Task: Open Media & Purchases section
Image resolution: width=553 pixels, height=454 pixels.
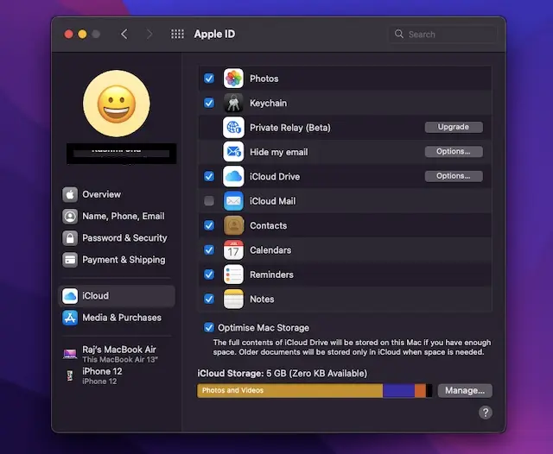Action: click(117, 318)
